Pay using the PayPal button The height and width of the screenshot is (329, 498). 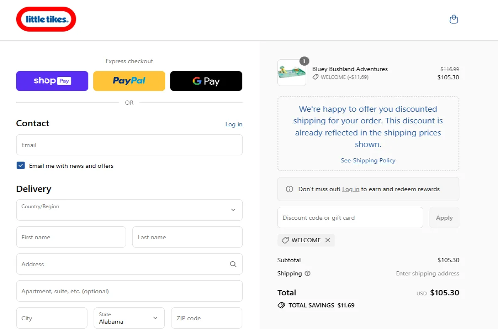(x=129, y=81)
